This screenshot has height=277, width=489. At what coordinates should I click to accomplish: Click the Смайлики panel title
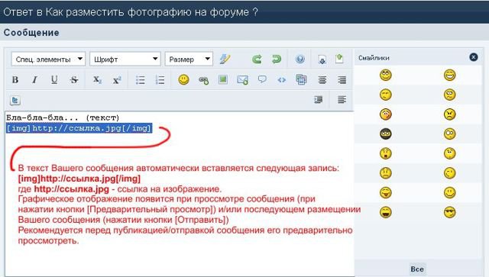374,58
